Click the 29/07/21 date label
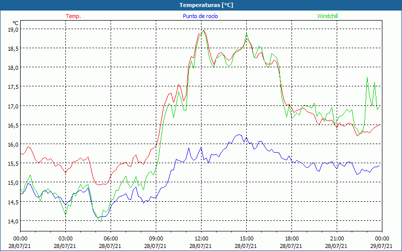402x251 pixels. coord(381,246)
